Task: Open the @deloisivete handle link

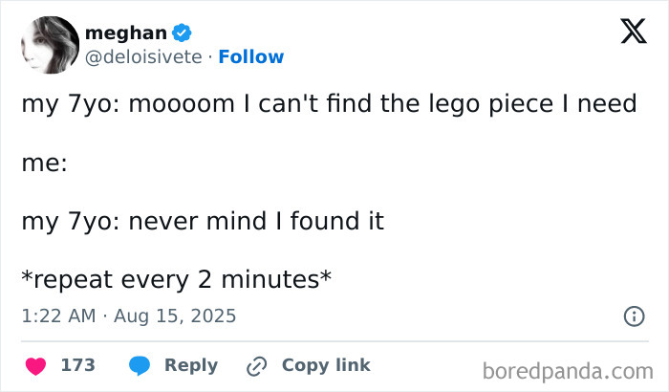Action: (144, 57)
